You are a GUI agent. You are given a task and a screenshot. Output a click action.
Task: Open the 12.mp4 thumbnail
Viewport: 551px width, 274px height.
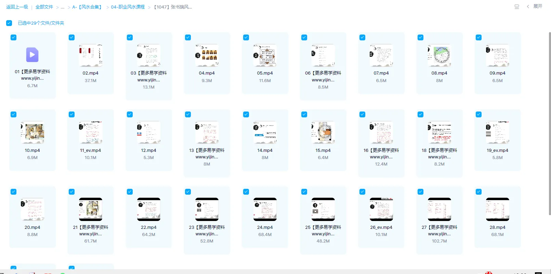[x=149, y=132]
